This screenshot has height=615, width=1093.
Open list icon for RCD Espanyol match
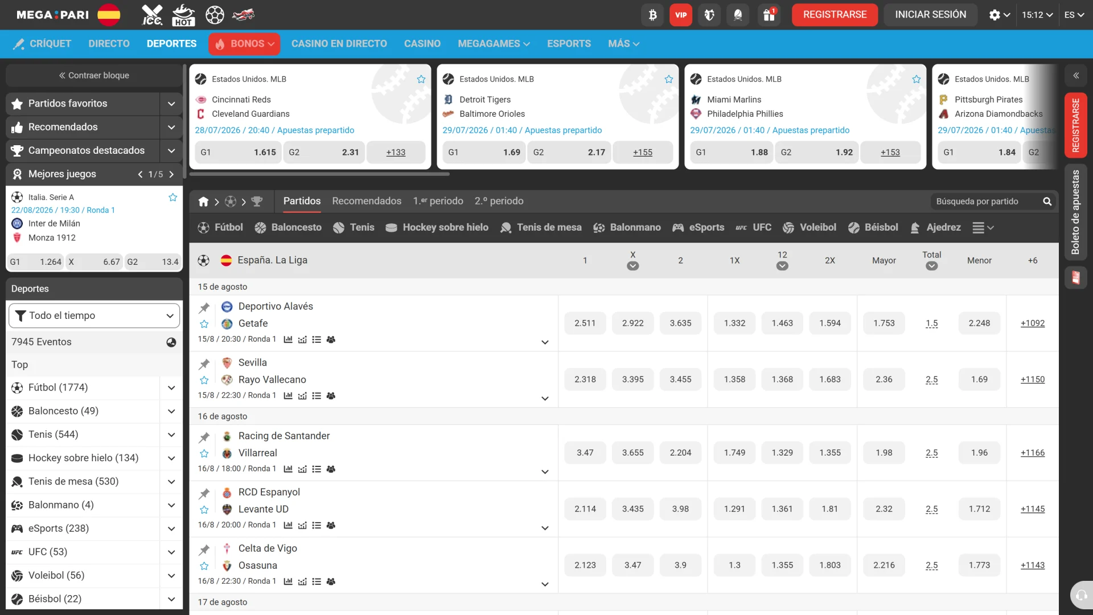click(317, 526)
